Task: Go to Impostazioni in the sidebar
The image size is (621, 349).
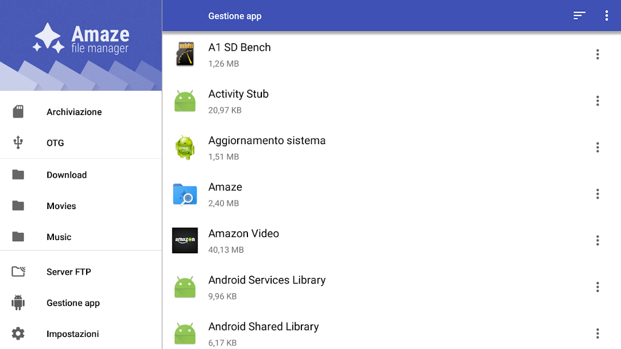Action: pos(72,334)
